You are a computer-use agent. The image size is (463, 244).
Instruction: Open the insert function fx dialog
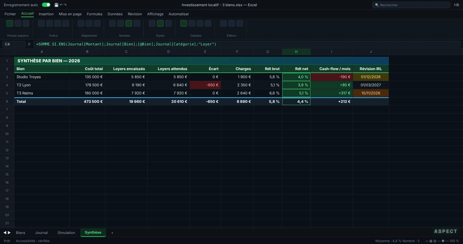point(29,44)
